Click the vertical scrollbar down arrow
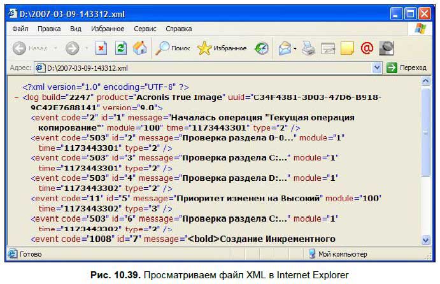 (426, 239)
